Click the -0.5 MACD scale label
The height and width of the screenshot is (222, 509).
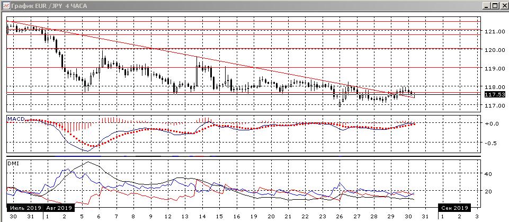[x=492, y=143]
